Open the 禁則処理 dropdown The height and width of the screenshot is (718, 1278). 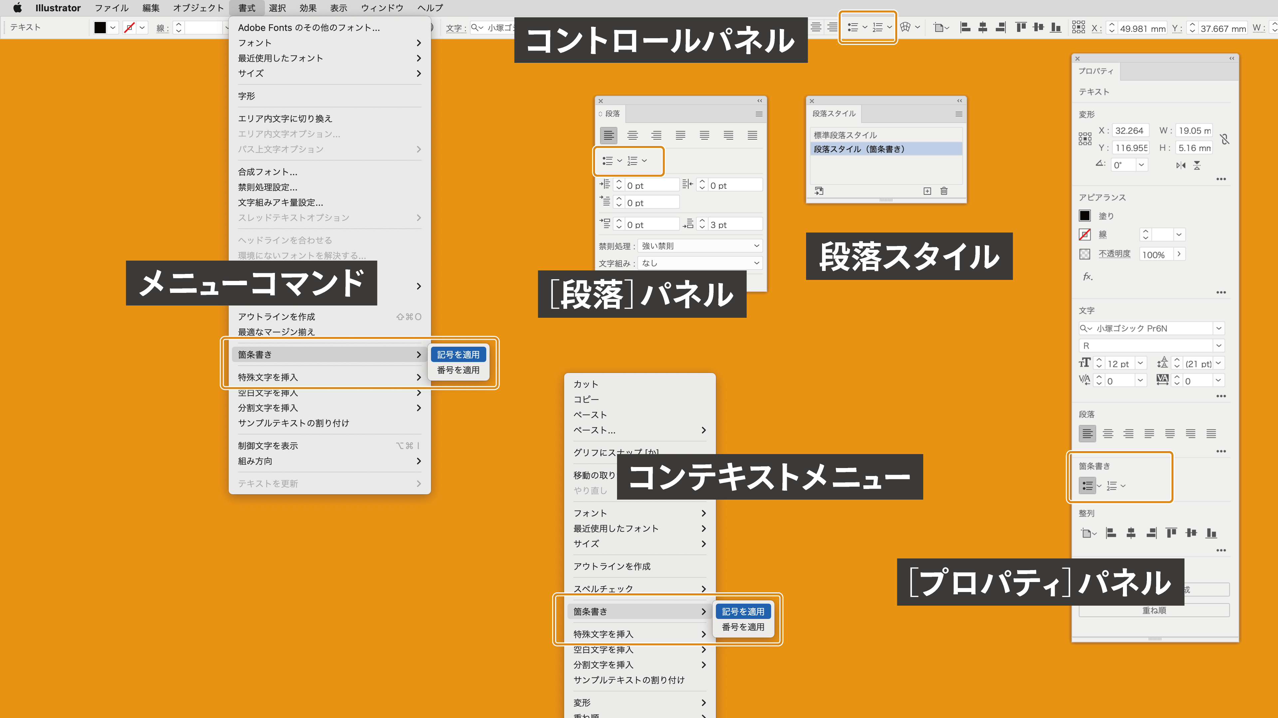(700, 246)
